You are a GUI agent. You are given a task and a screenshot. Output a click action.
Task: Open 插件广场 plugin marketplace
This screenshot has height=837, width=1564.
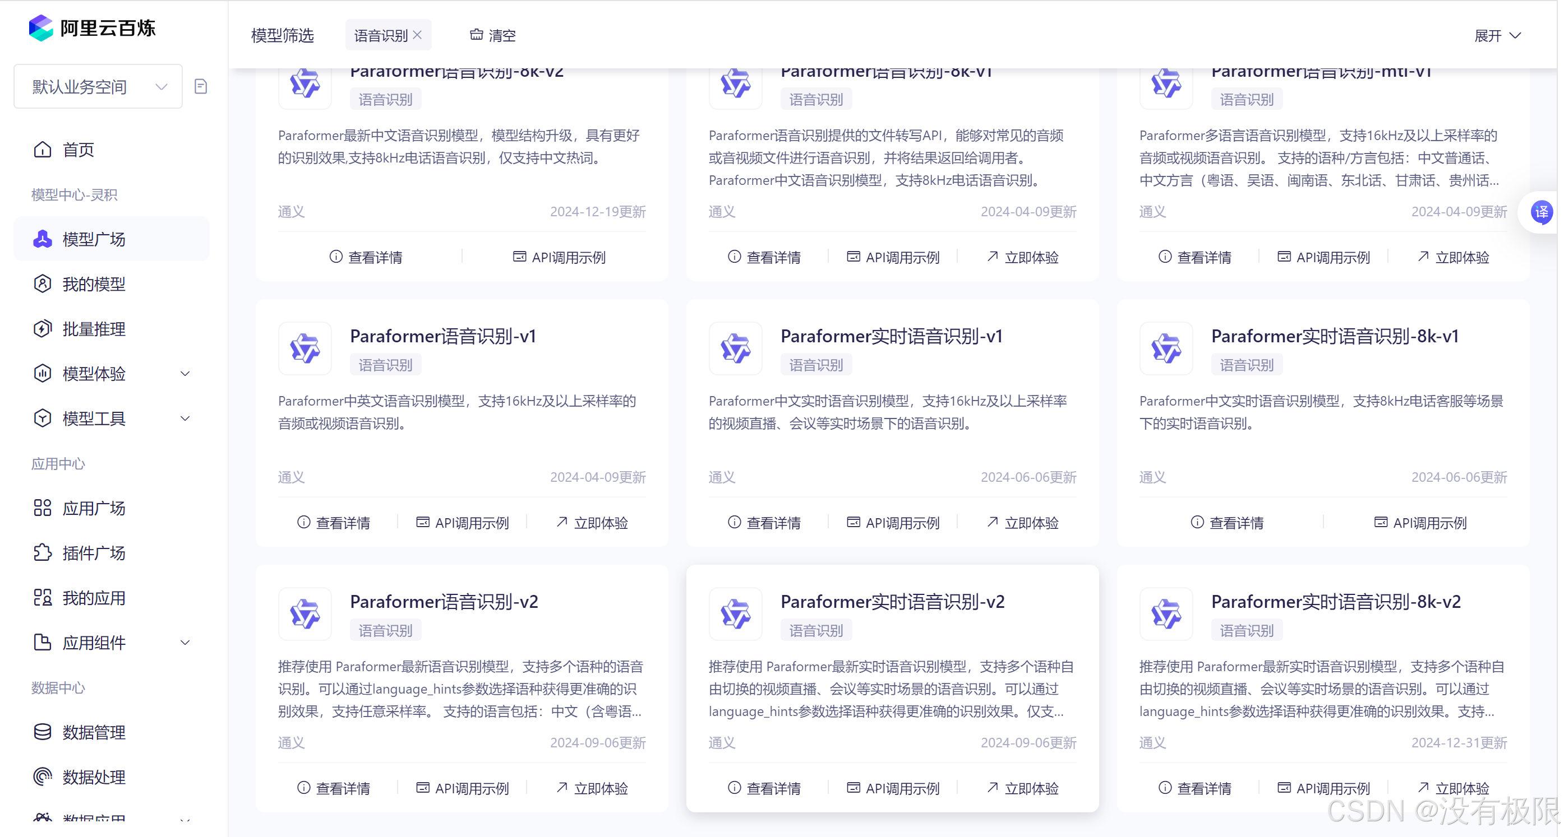click(x=94, y=552)
